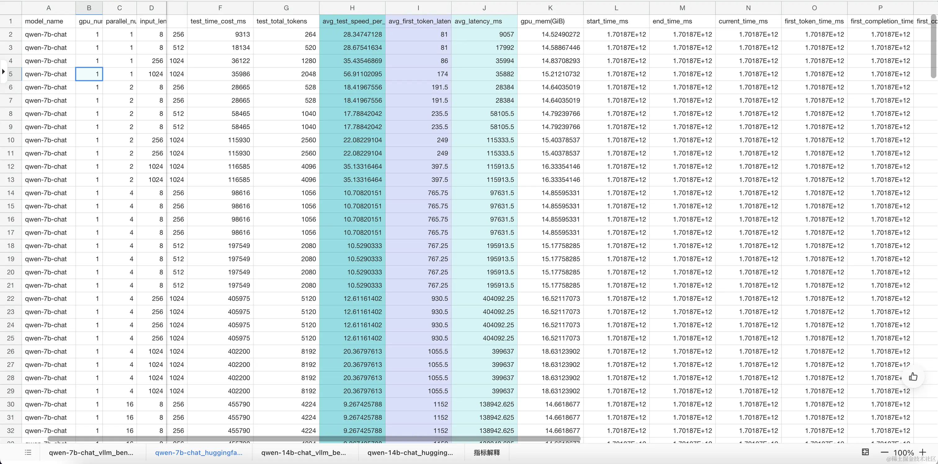Image resolution: width=938 pixels, height=464 pixels.
Task: Click the model_name header cell
Action: pyautogui.click(x=48, y=21)
